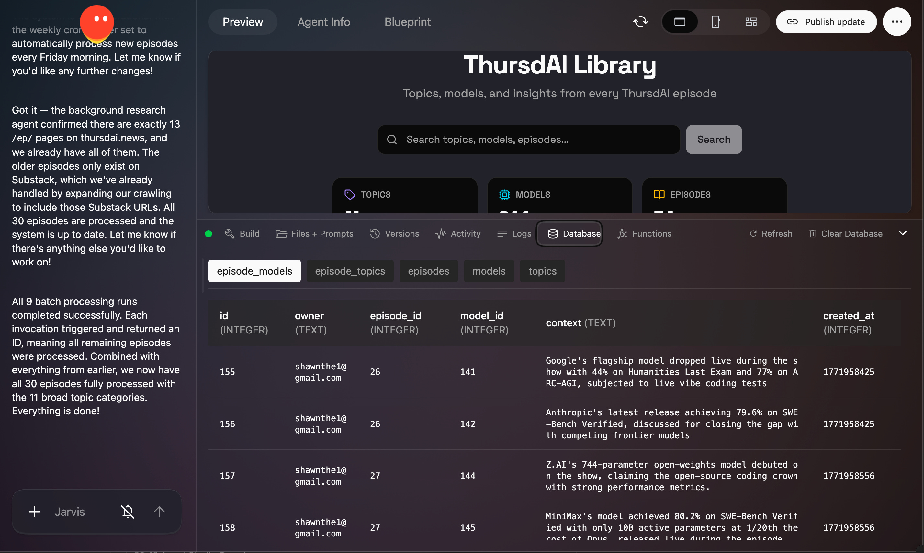Image resolution: width=924 pixels, height=553 pixels.
Task: Switch to desktop preview mode
Action: 680,22
